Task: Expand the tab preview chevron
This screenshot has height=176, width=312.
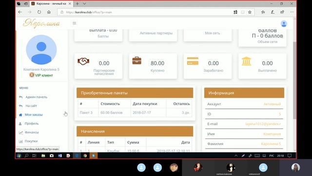Action: 84,3
